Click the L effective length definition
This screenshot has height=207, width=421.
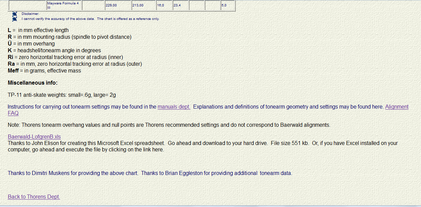(x=38, y=30)
